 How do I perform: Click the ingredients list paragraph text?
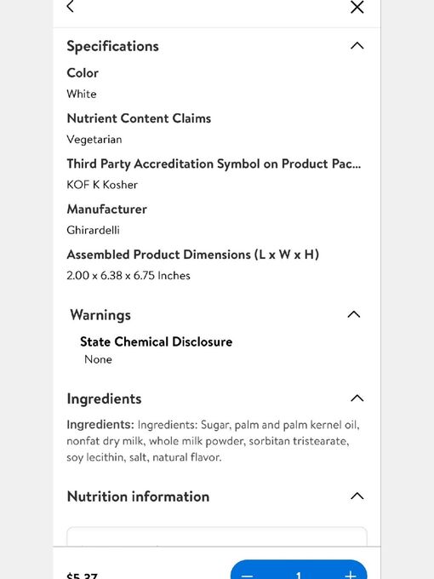click(x=214, y=441)
